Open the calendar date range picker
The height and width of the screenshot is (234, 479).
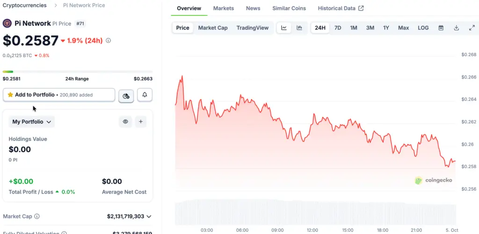[441, 28]
